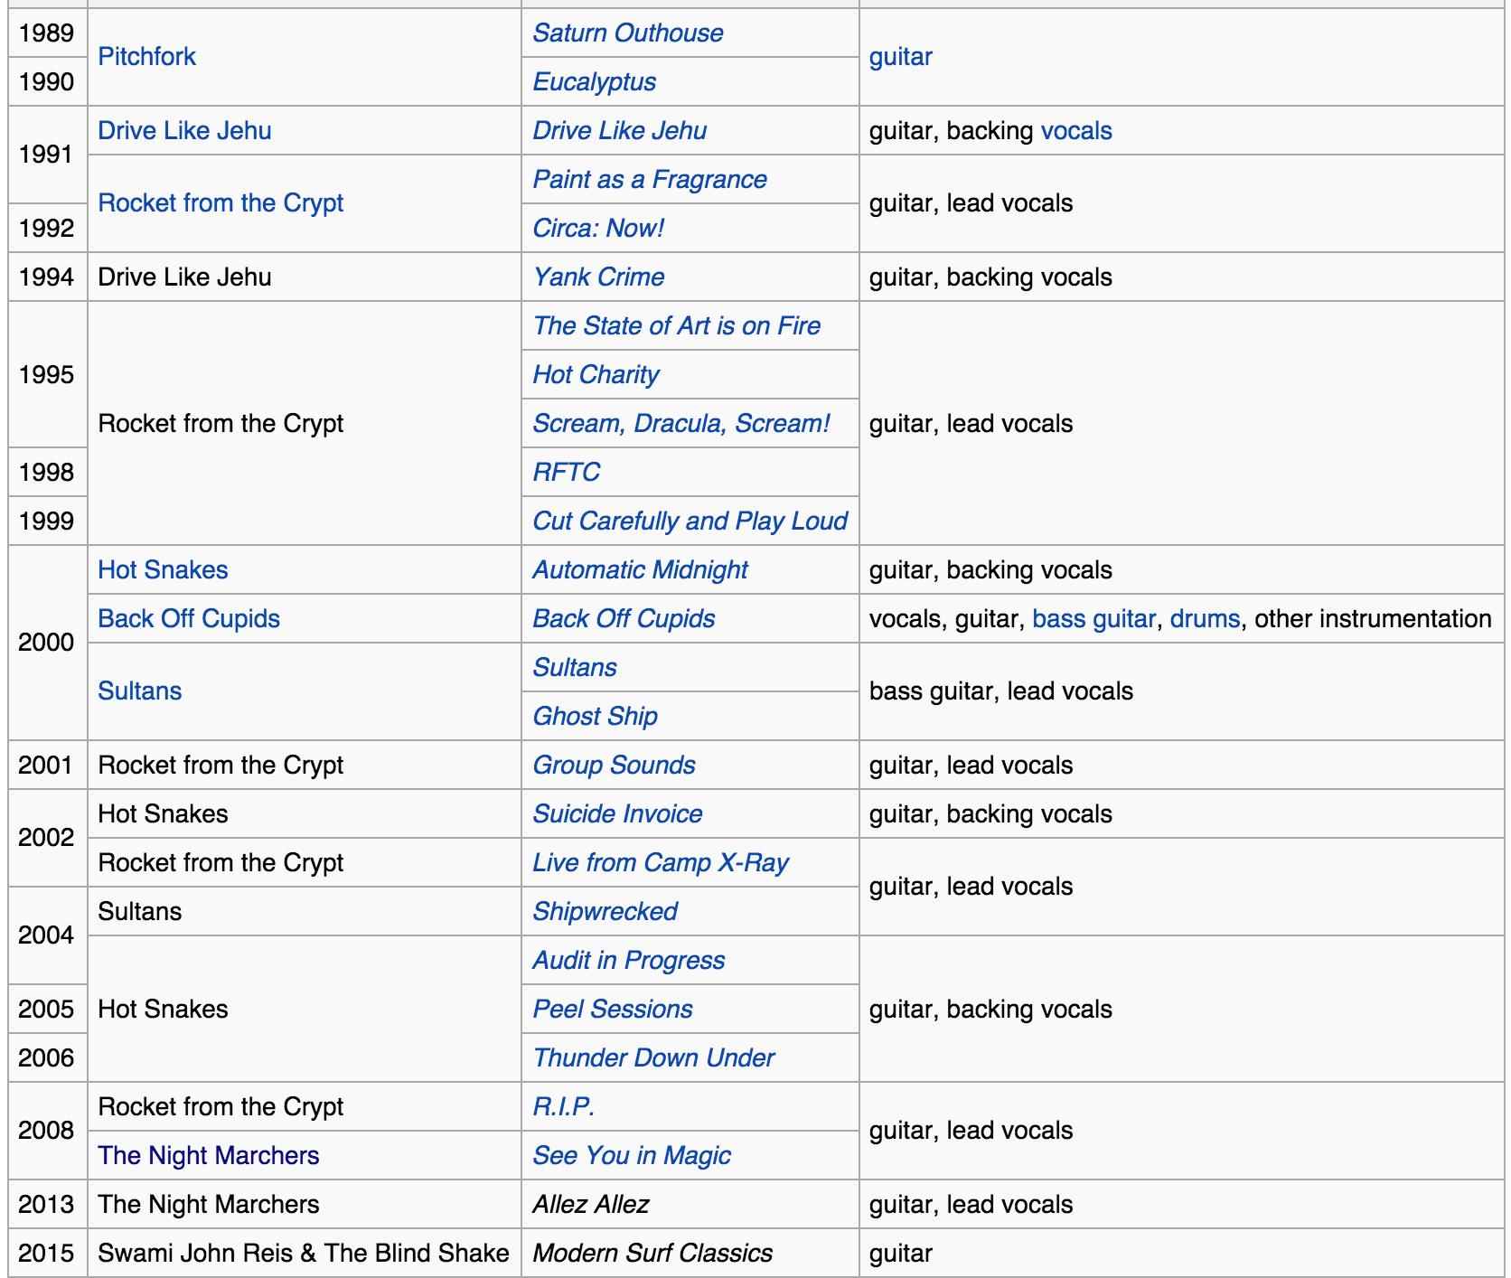
Task: Select 'bass guitar, lead vocals' role text
Action: [x=1001, y=691]
